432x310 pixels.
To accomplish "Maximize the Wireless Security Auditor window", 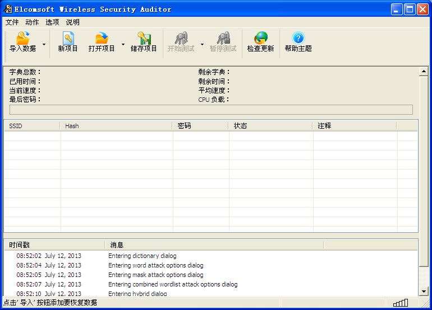I will (x=410, y=10).
